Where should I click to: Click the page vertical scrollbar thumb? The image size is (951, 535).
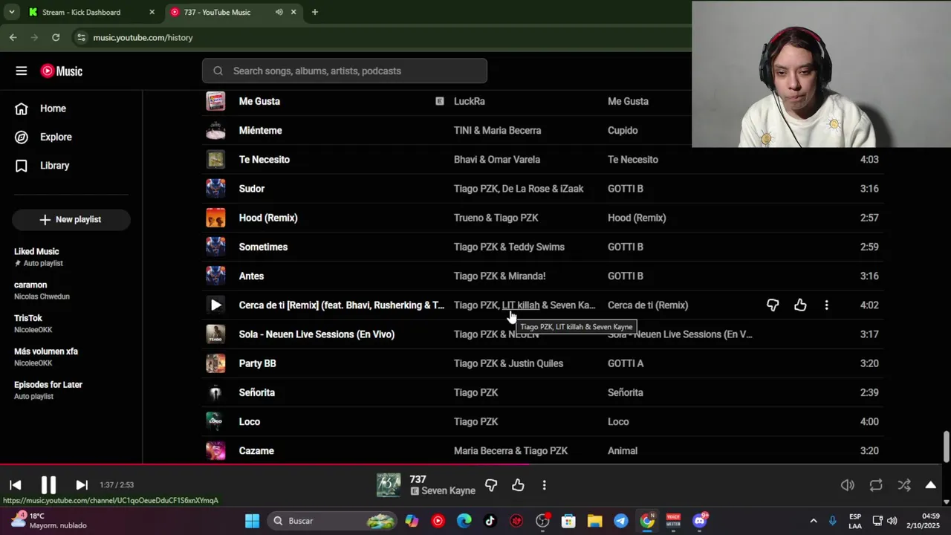(x=946, y=446)
